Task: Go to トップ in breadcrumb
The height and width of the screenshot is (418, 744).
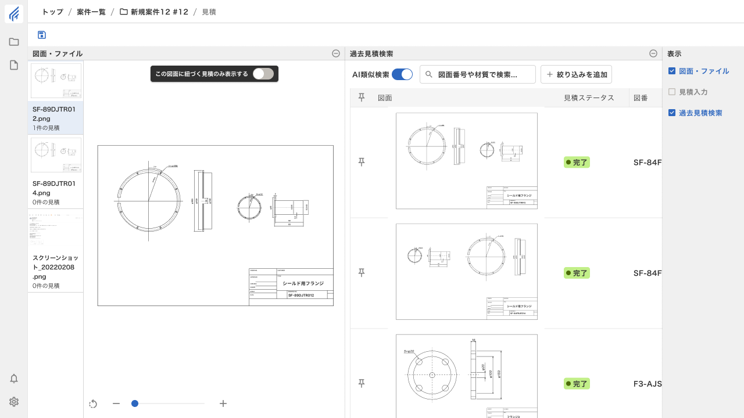Action: 52,12
